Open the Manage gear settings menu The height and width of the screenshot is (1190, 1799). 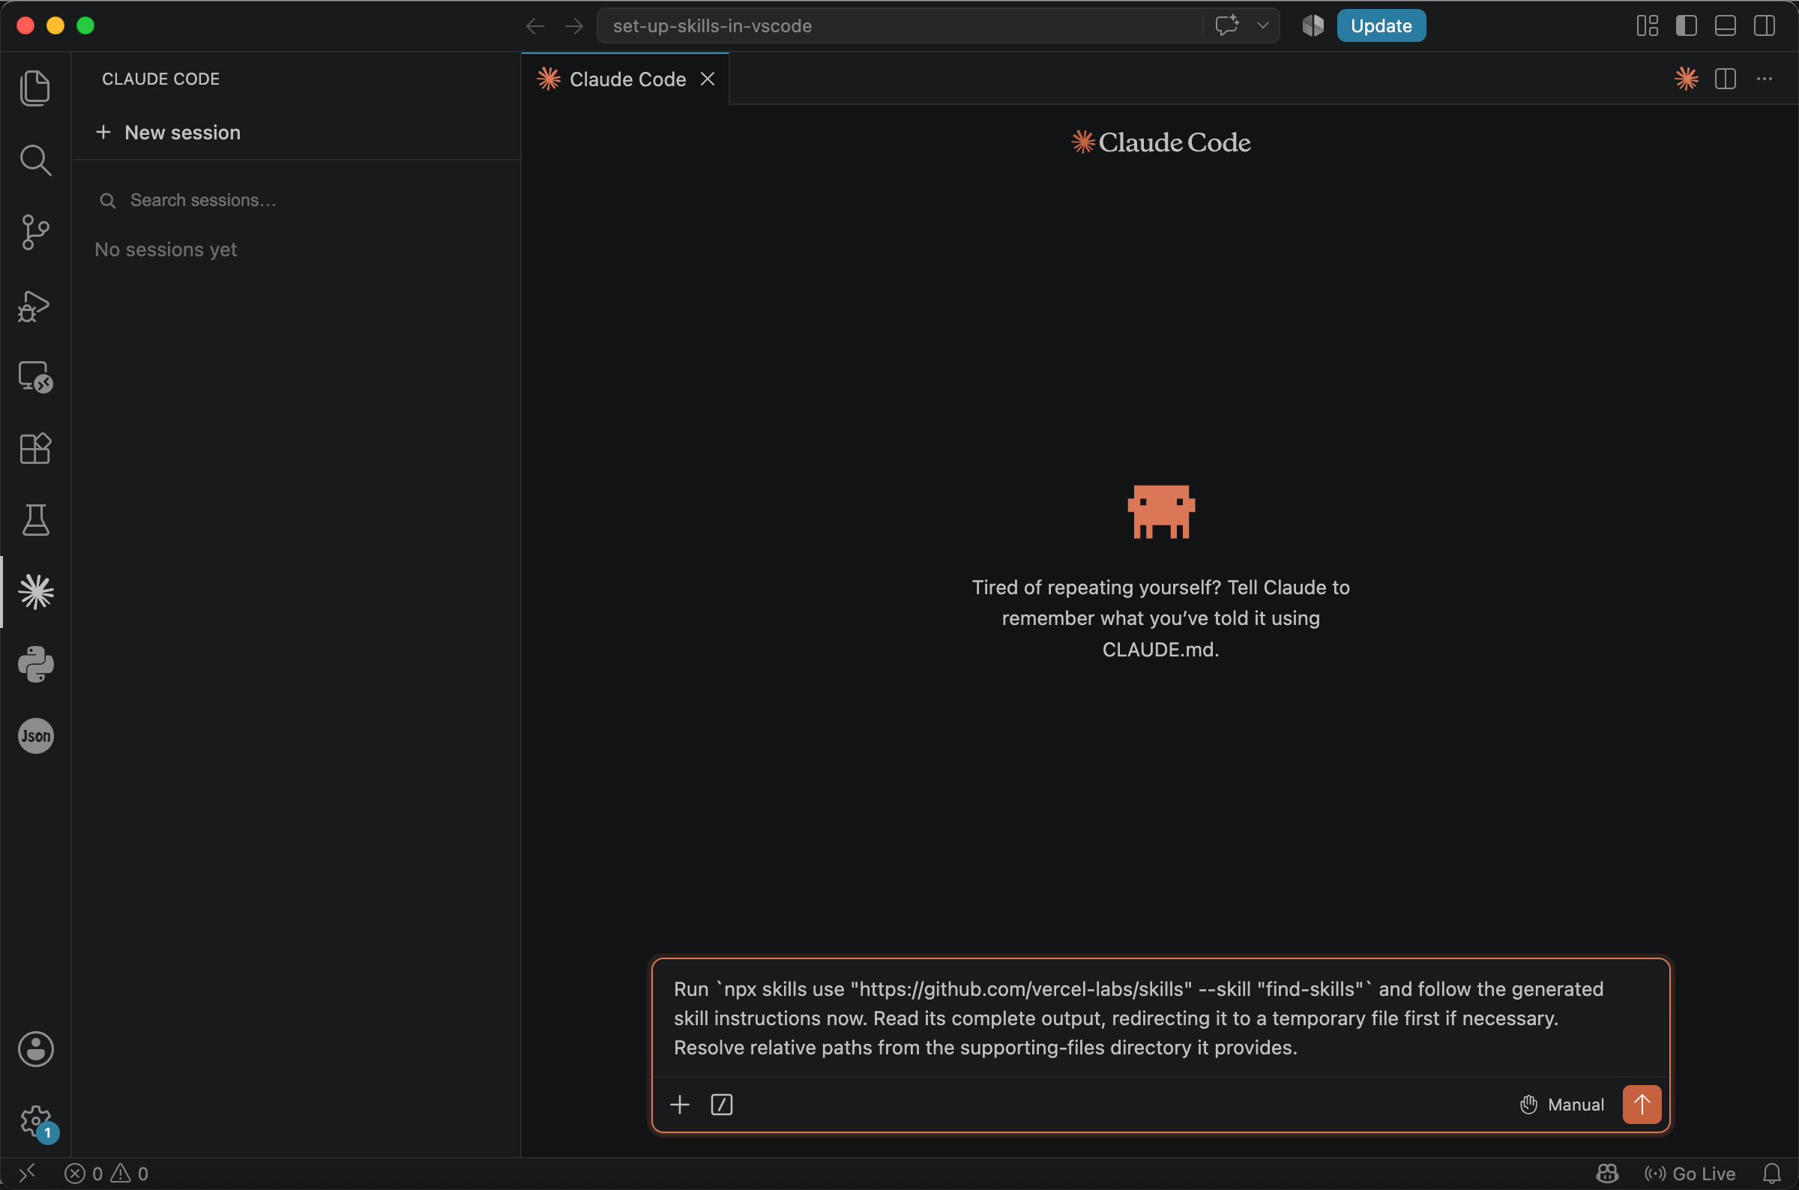(36, 1121)
